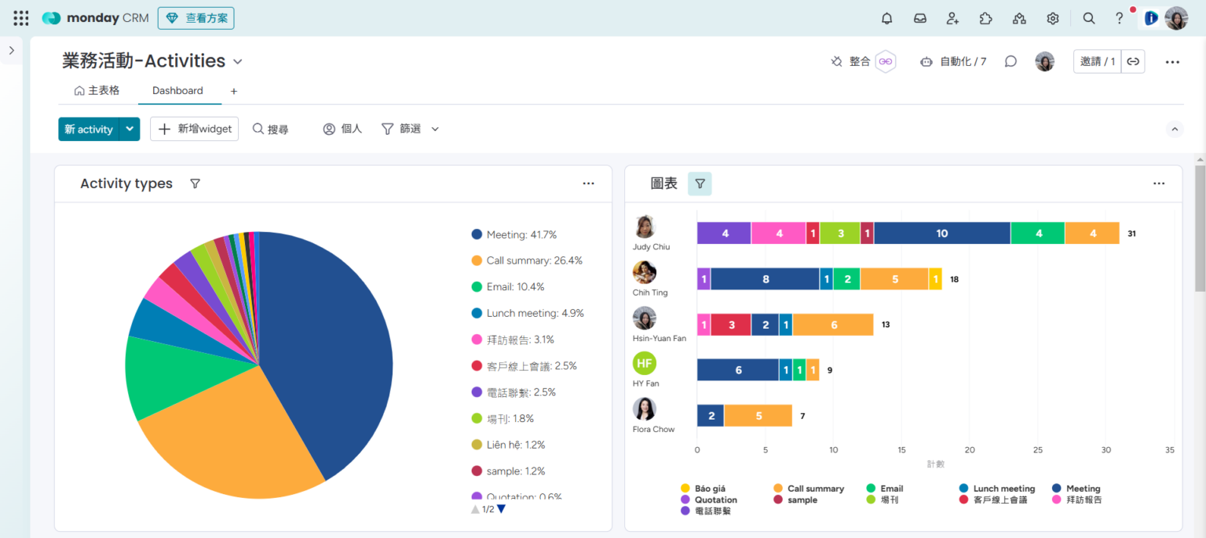Viewport: 1206px width, 538px height.
Task: Copy board link with chain icon
Action: [x=1132, y=61]
